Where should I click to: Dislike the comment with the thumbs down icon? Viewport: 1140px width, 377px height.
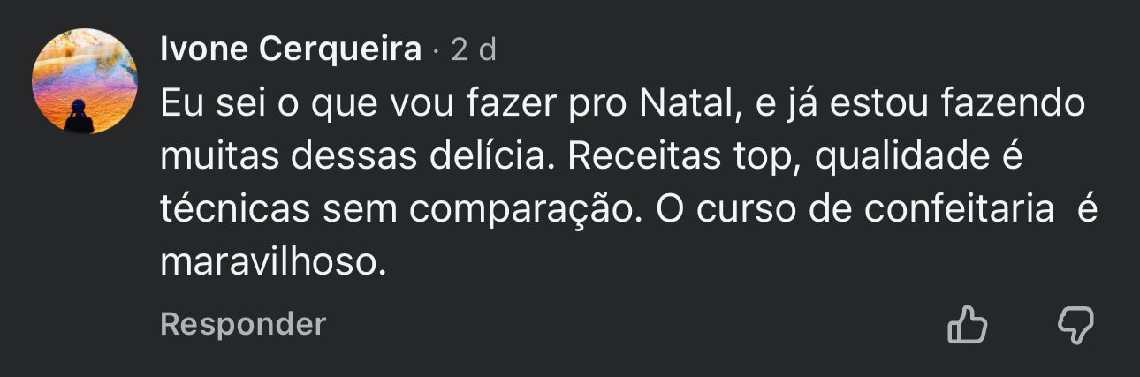pyautogui.click(x=1075, y=325)
